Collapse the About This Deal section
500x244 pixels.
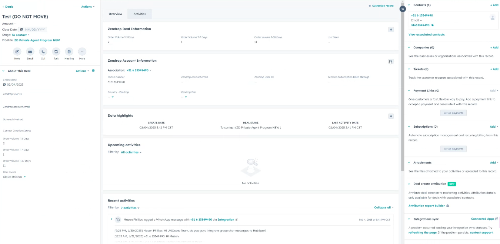coord(3,71)
